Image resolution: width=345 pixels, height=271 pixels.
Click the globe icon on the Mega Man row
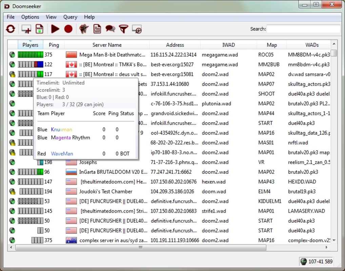tap(12, 55)
